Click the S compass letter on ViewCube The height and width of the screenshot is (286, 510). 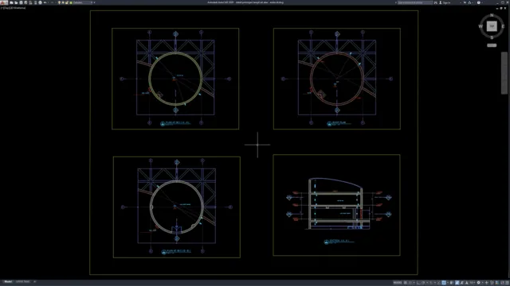pyautogui.click(x=492, y=37)
